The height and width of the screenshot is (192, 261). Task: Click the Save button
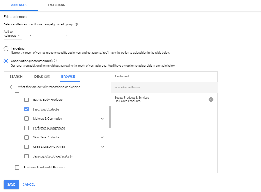[x=11, y=184]
